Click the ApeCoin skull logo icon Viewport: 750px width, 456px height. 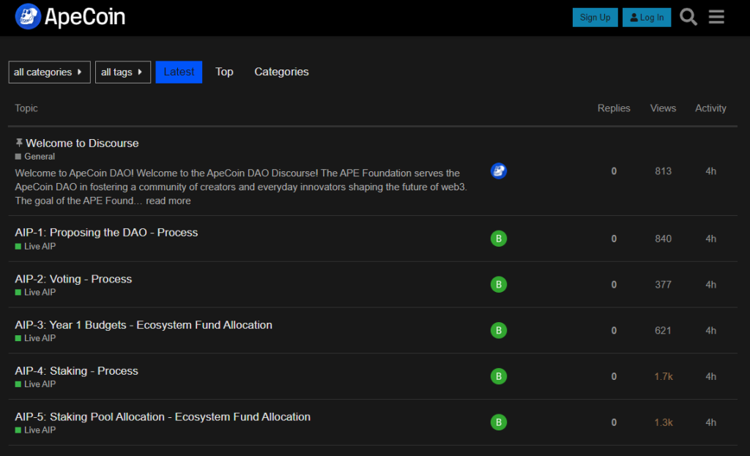pos(28,17)
